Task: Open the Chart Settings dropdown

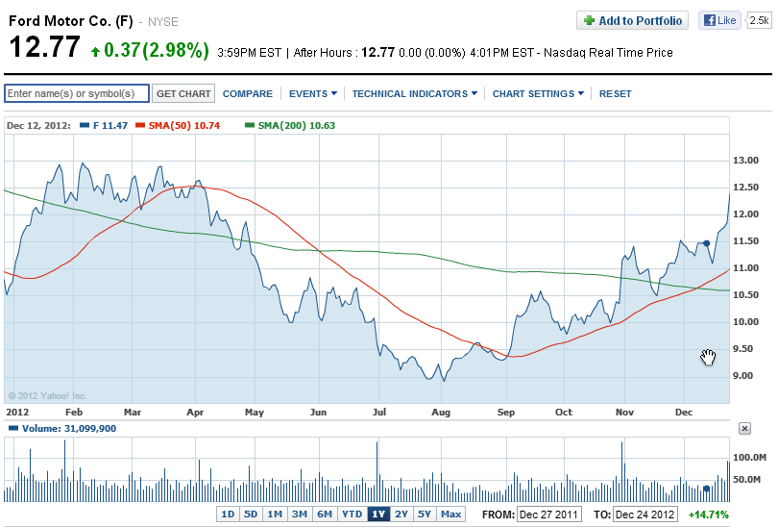Action: [538, 94]
